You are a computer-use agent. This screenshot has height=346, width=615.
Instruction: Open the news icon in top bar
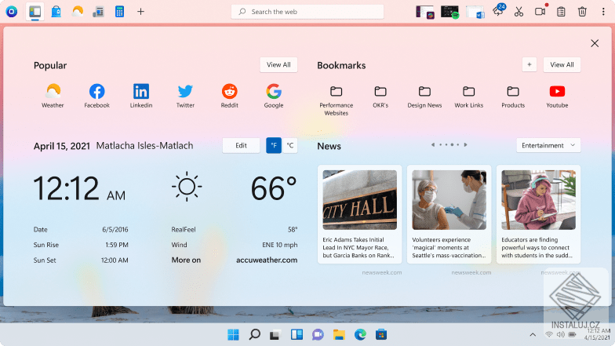(x=98, y=12)
